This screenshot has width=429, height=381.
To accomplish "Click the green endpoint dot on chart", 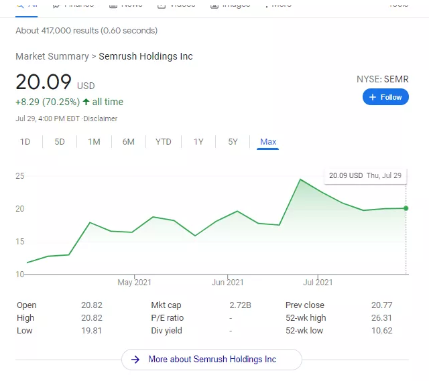I will (x=406, y=208).
